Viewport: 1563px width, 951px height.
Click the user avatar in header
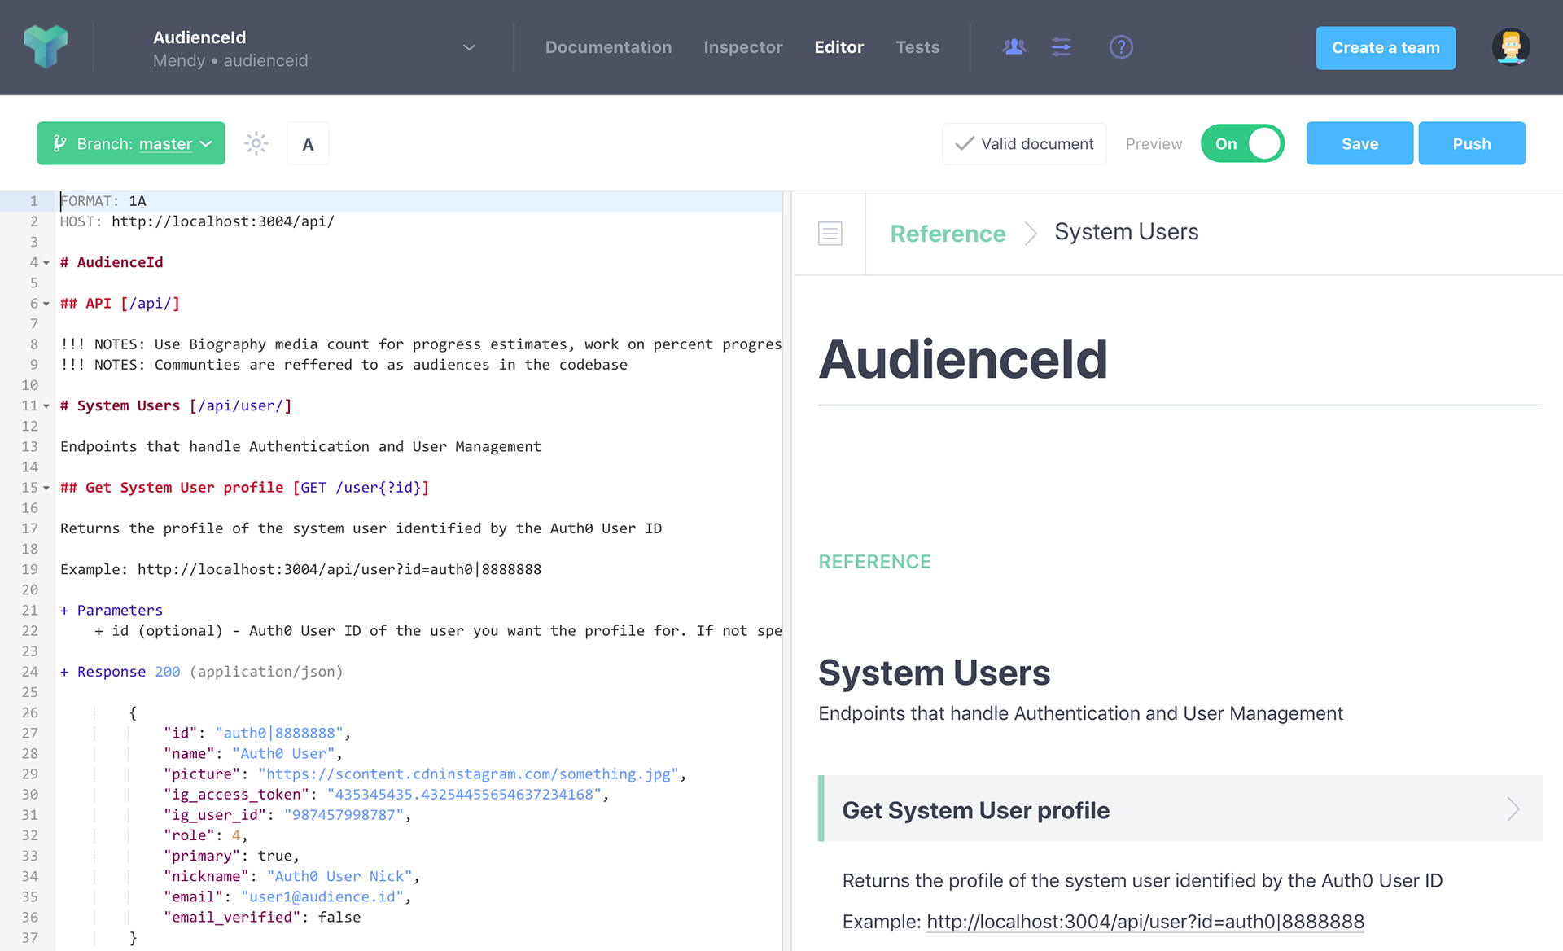(1511, 47)
